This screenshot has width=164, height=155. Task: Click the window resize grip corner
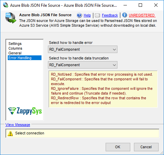(162, 153)
